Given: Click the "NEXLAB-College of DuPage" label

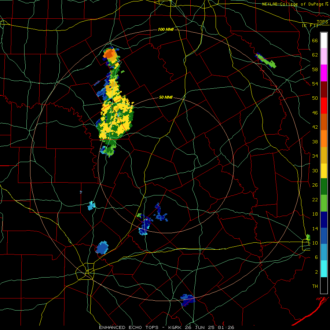Looking at the screenshot, I should [x=293, y=4].
